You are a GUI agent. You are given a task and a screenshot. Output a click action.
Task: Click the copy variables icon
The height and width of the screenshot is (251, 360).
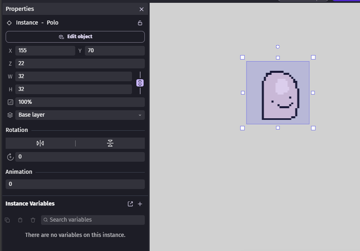(x=7, y=220)
